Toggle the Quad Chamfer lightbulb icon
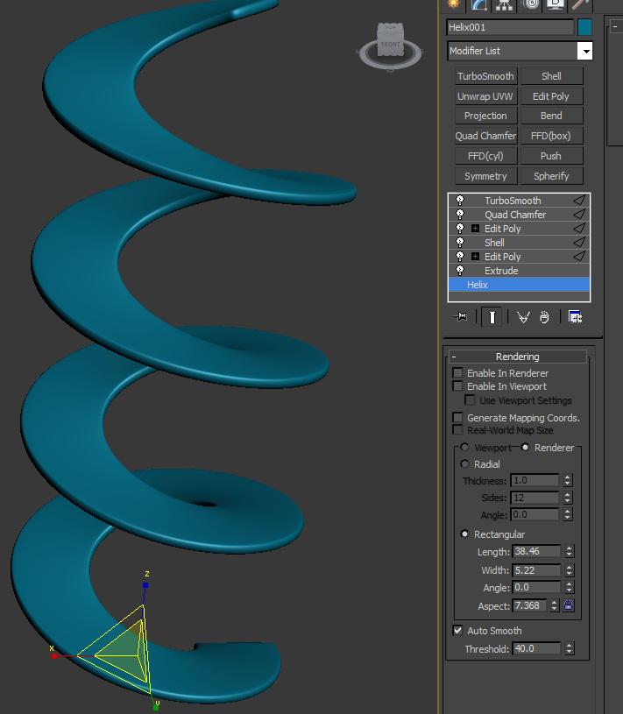The height and width of the screenshot is (714, 623). click(460, 215)
